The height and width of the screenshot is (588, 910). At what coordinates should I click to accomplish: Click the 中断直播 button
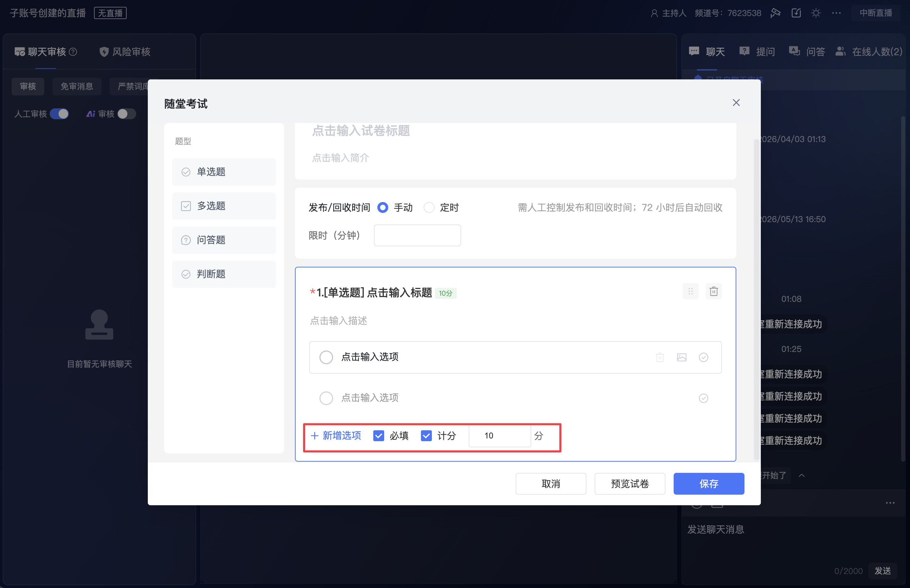point(876,13)
